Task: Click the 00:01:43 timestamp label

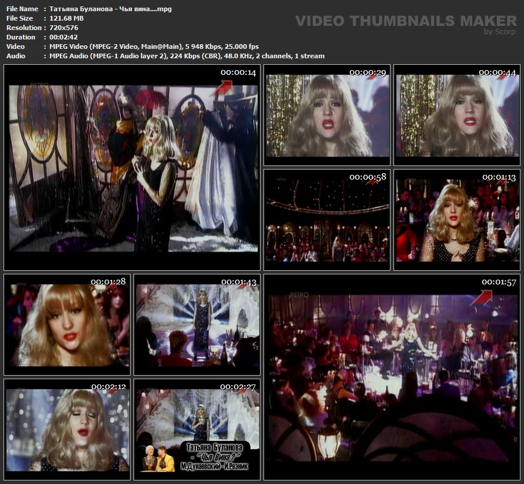Action: coord(239,282)
